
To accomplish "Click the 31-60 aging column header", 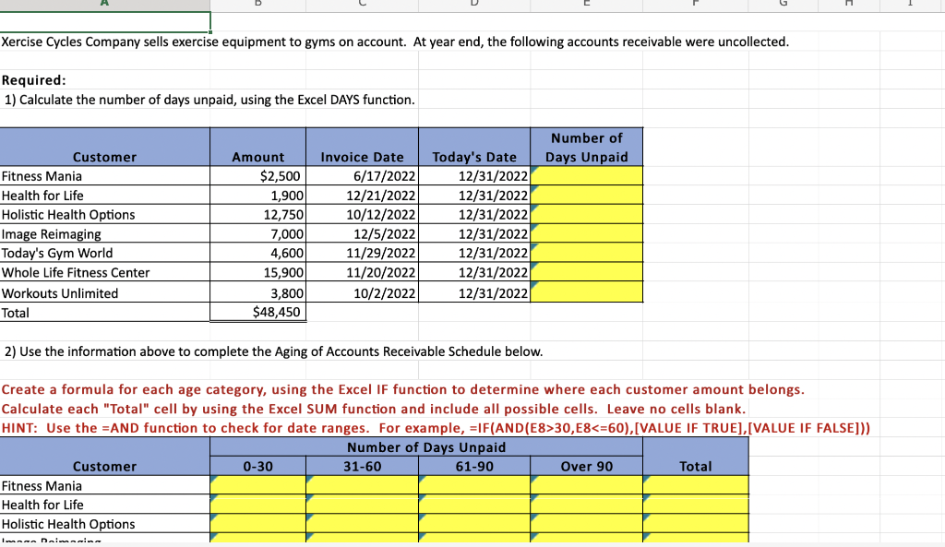I will [362, 466].
